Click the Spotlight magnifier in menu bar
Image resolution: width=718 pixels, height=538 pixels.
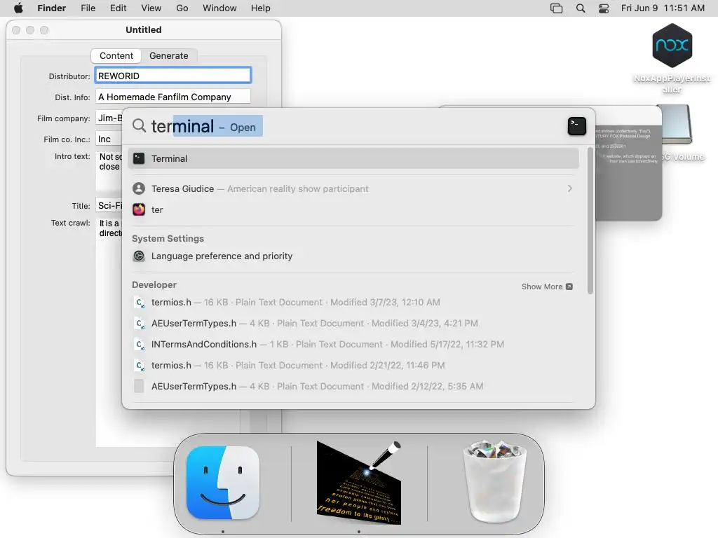tap(581, 8)
